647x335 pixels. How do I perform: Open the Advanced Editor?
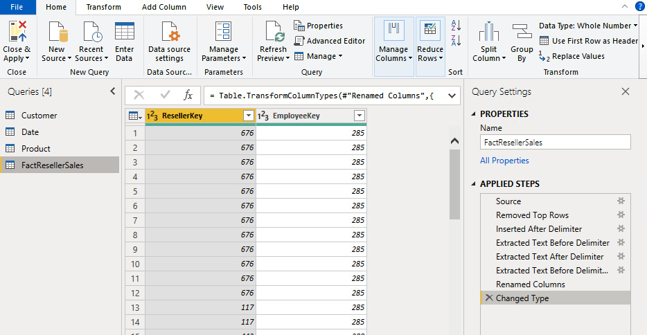330,41
